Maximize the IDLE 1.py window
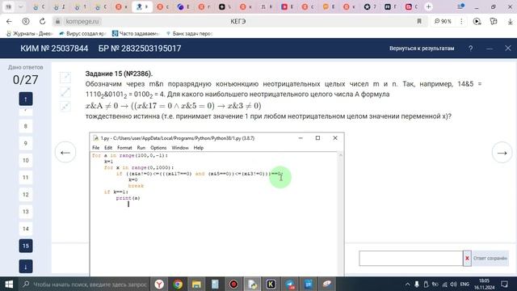The height and width of the screenshot is (291, 517). (317, 138)
